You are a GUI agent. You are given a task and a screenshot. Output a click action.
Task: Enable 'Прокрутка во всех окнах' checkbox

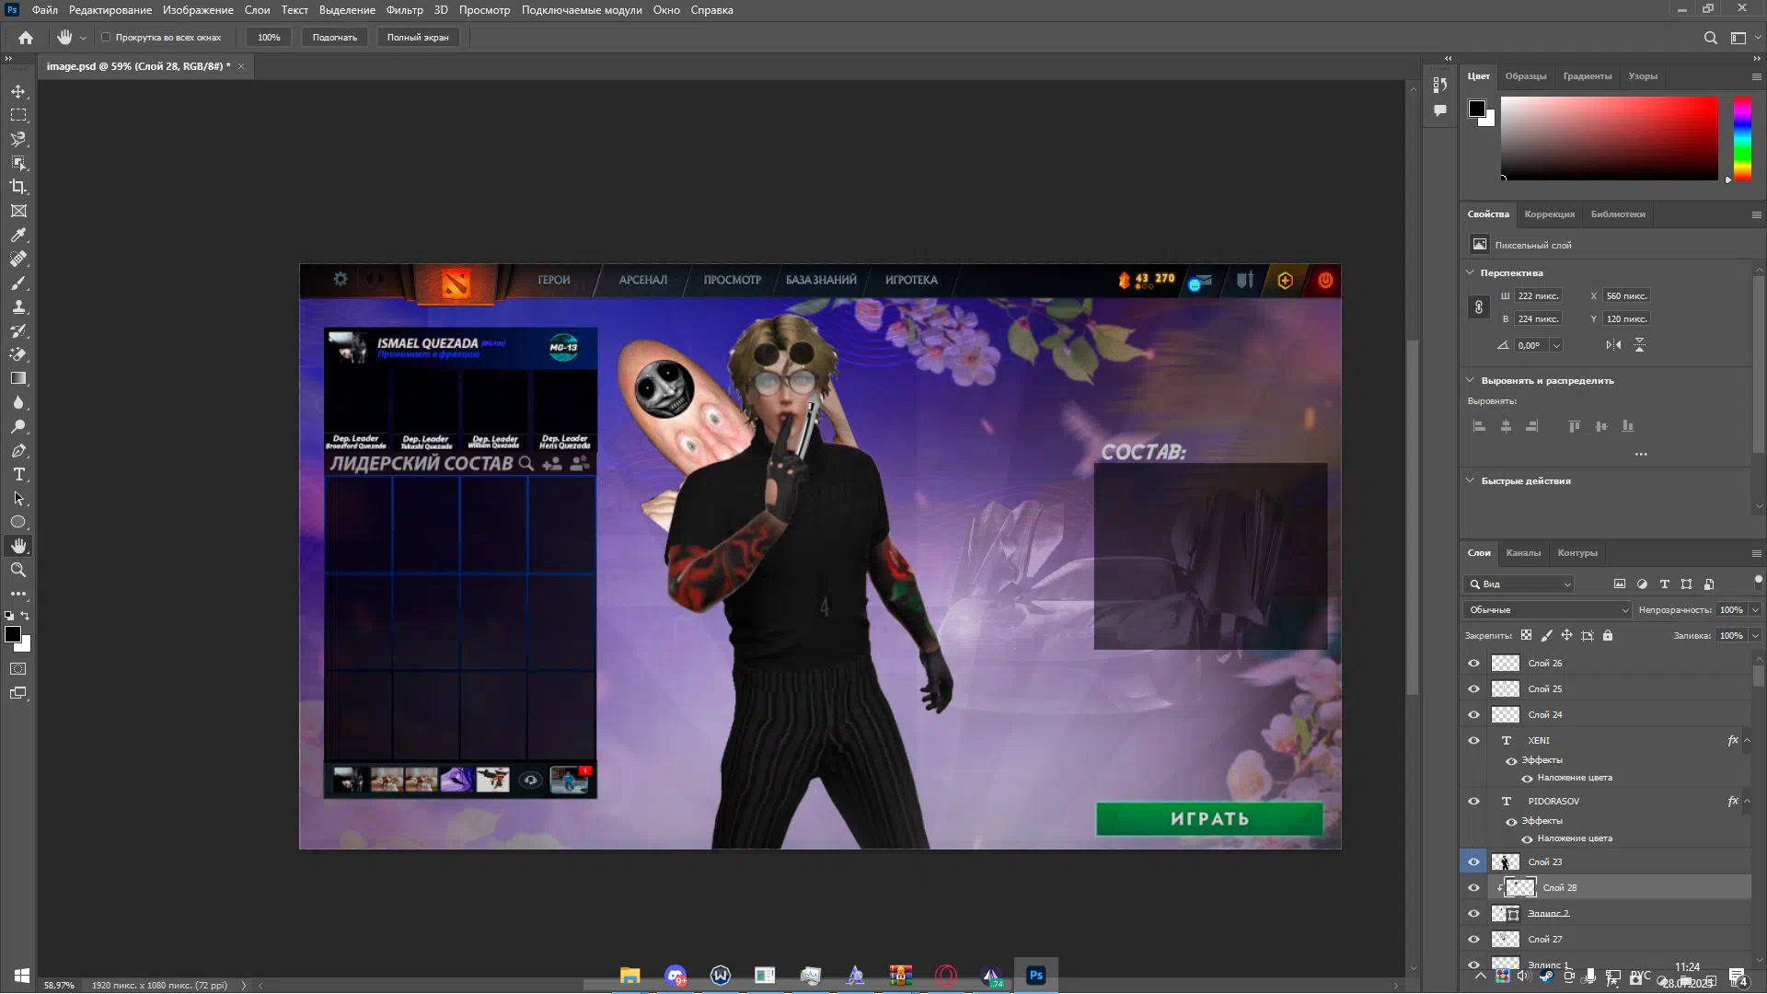coord(106,38)
